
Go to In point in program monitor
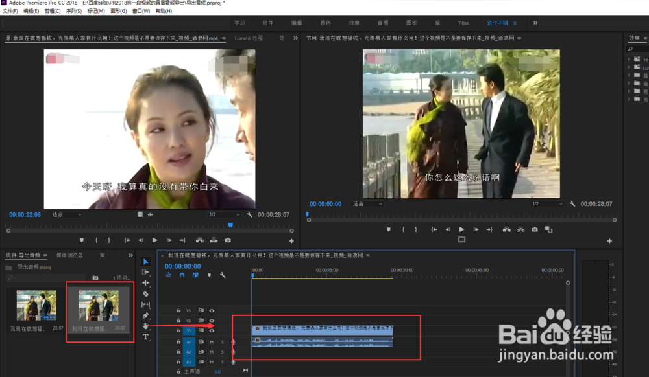coord(434,229)
